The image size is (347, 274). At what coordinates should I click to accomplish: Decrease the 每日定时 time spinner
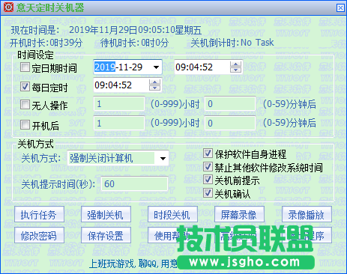[x=154, y=88]
